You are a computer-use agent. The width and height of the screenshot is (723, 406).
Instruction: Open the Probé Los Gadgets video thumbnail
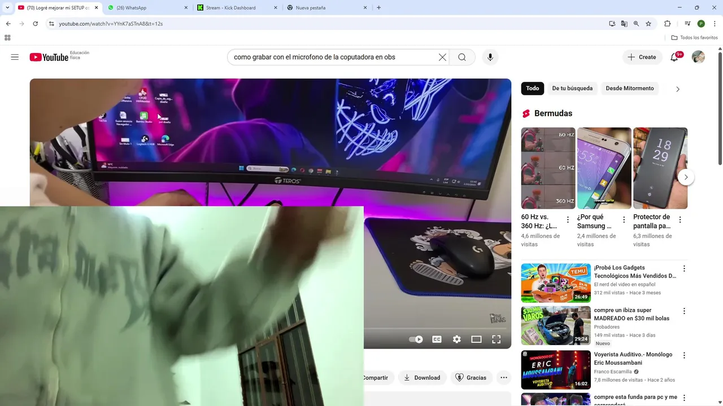coord(556,283)
